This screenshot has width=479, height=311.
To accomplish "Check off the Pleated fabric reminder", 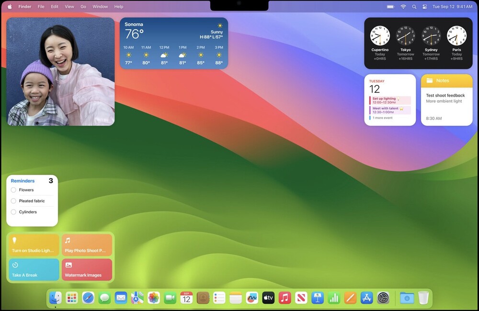I will [13, 201].
